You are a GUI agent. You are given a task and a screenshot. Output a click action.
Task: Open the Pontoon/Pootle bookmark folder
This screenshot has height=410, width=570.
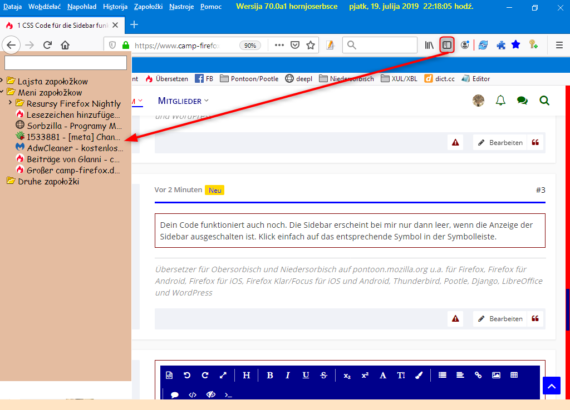click(x=249, y=79)
